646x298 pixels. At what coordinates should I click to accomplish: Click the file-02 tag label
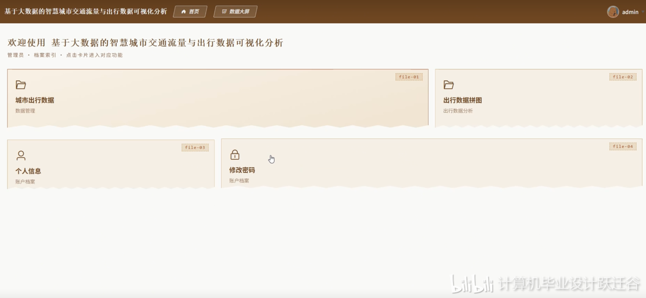pos(623,76)
